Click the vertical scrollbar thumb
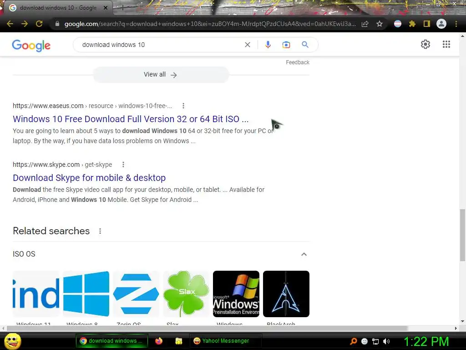The width and height of the screenshot is (466, 350). [x=462, y=235]
